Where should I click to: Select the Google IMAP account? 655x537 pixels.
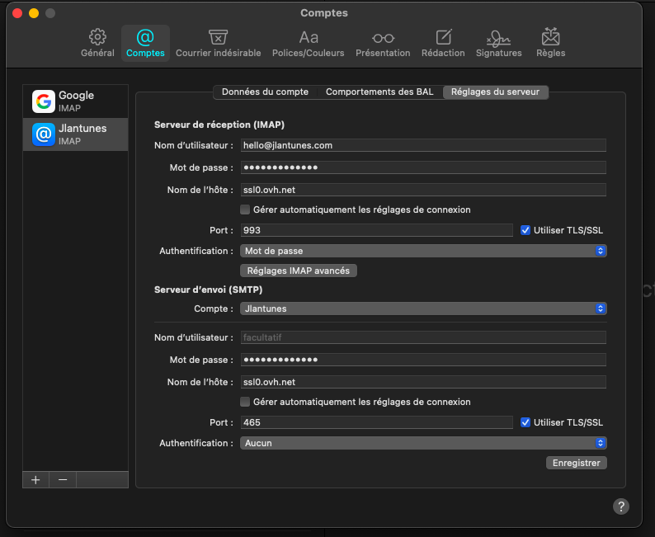(76, 101)
